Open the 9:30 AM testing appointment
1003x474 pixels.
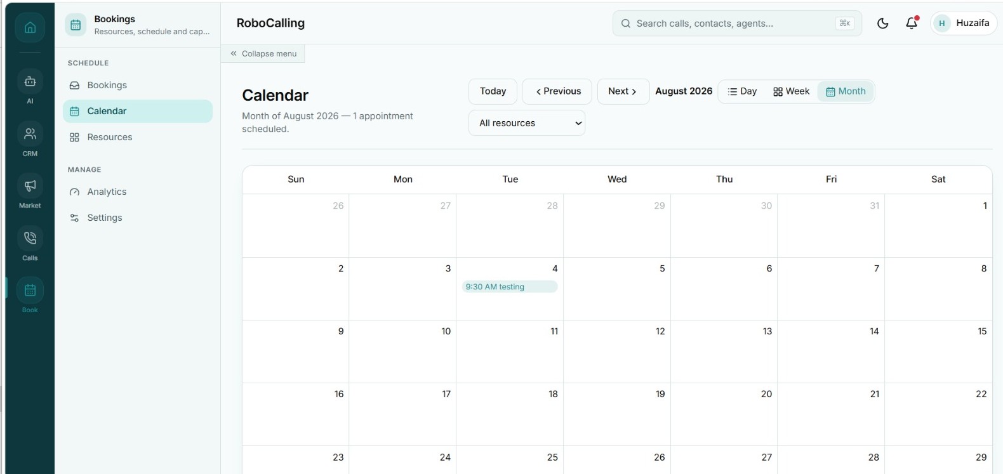[x=510, y=287]
